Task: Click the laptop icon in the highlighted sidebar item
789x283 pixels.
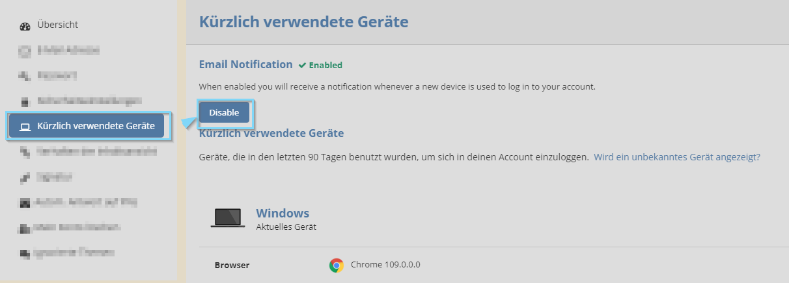Action: (25, 126)
